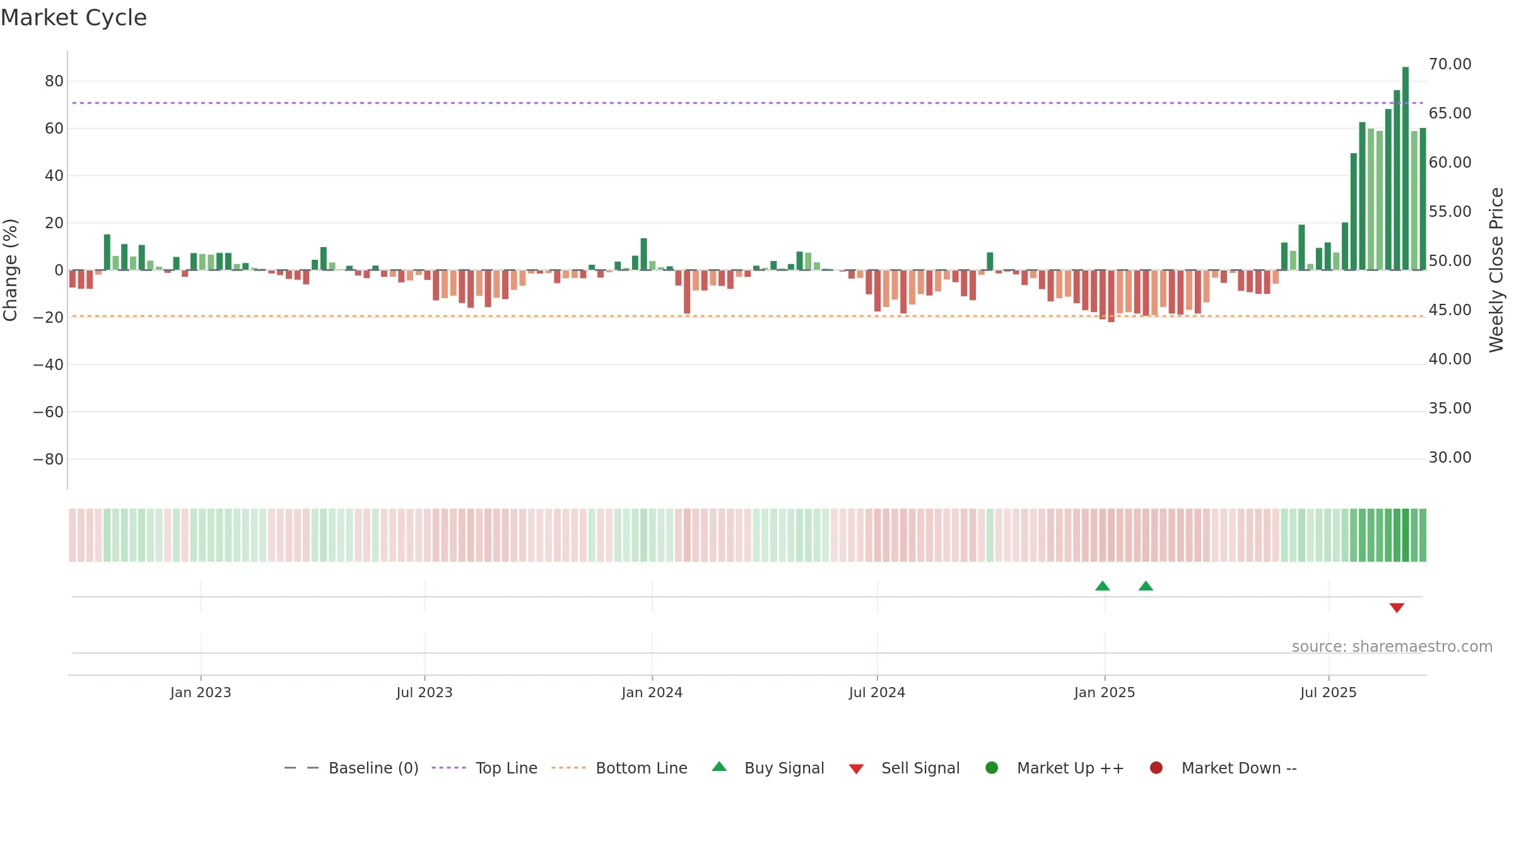The height and width of the screenshot is (851, 1514).
Task: Click the Jan 2025 x-axis label
Action: (x=1105, y=692)
